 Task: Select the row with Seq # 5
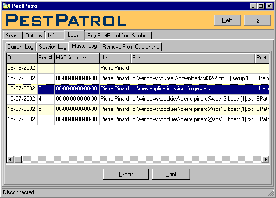[138, 109]
